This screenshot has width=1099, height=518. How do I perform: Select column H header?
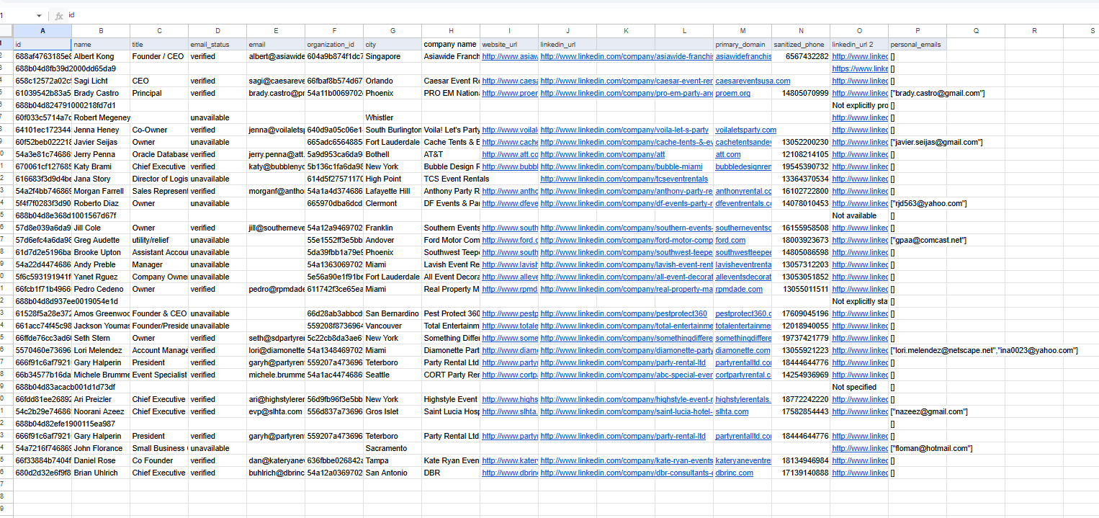click(x=450, y=30)
